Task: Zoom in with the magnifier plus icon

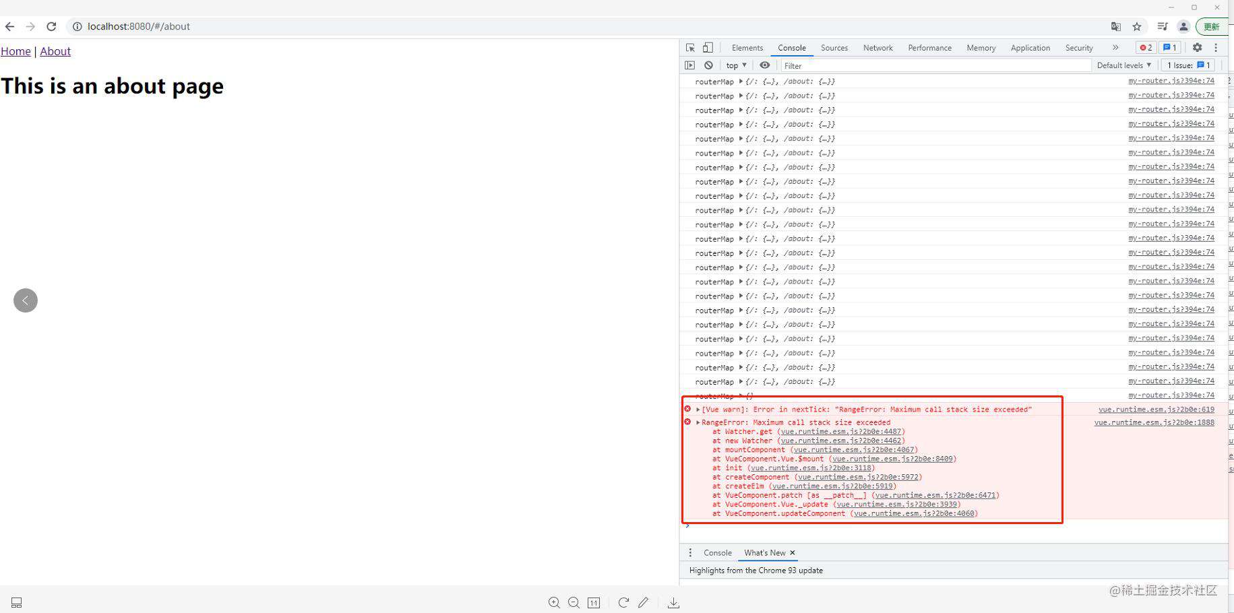Action: click(x=554, y=602)
